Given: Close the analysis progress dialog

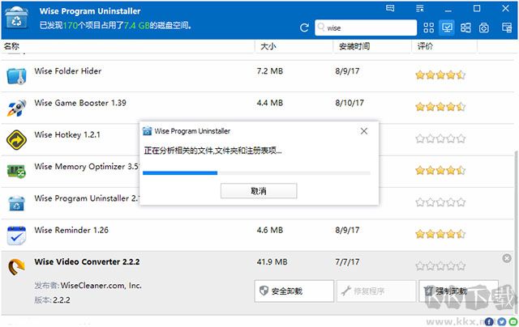Looking at the screenshot, I should 364,131.
